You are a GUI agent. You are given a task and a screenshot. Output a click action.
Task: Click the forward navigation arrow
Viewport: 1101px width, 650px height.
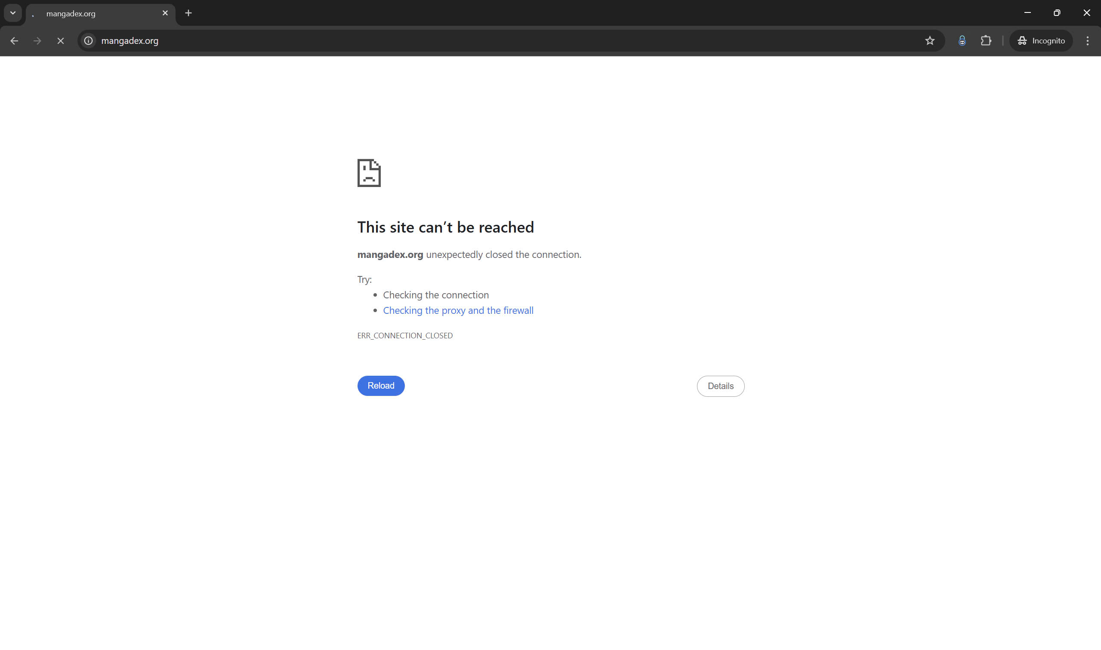pos(37,41)
